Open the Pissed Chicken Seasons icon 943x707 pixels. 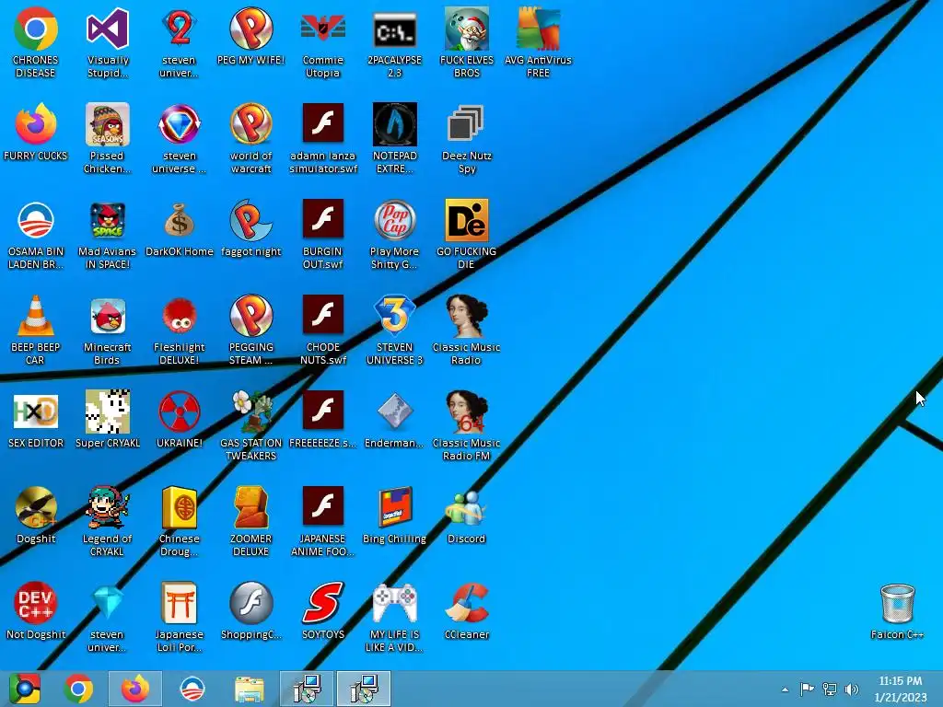pyautogui.click(x=108, y=124)
